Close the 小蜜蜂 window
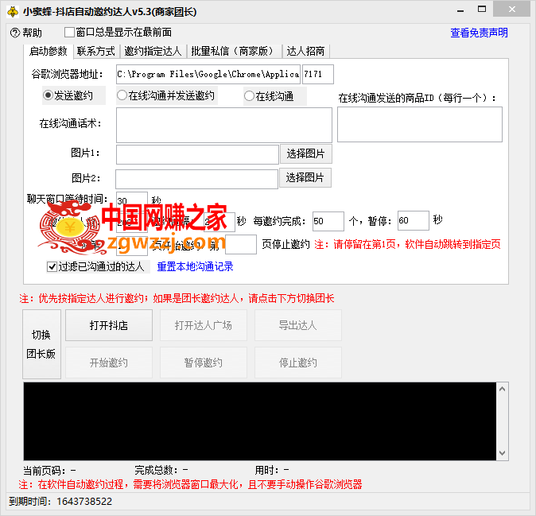Screen dimensions: 536x516 pyautogui.click(x=511, y=10)
